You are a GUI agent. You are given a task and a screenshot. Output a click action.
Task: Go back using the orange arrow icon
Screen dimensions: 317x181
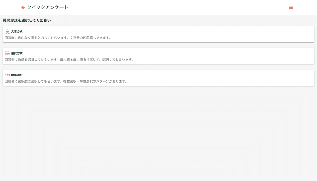(x=23, y=7)
